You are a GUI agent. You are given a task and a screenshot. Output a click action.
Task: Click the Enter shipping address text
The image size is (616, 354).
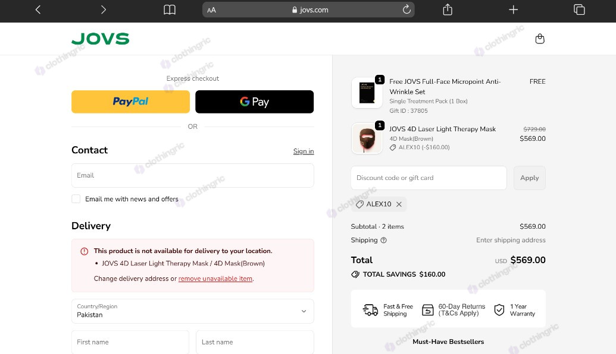[x=511, y=241]
